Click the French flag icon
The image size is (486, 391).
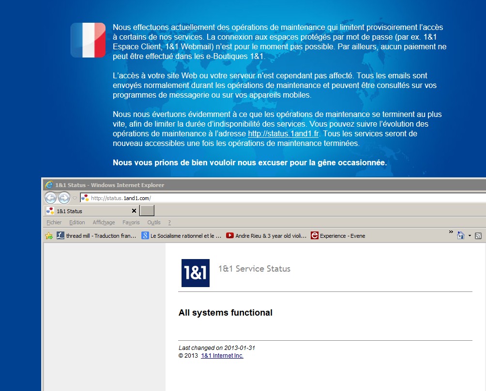[88, 40]
